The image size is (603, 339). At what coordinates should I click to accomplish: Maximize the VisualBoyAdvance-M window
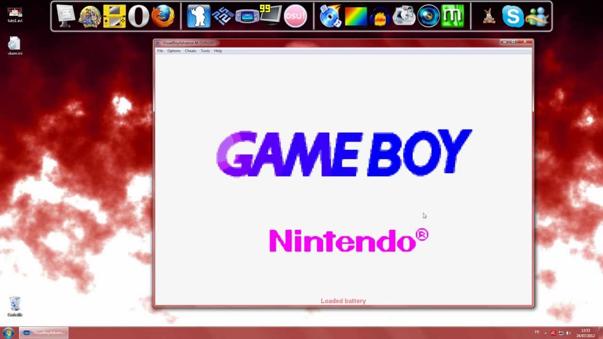coord(513,42)
